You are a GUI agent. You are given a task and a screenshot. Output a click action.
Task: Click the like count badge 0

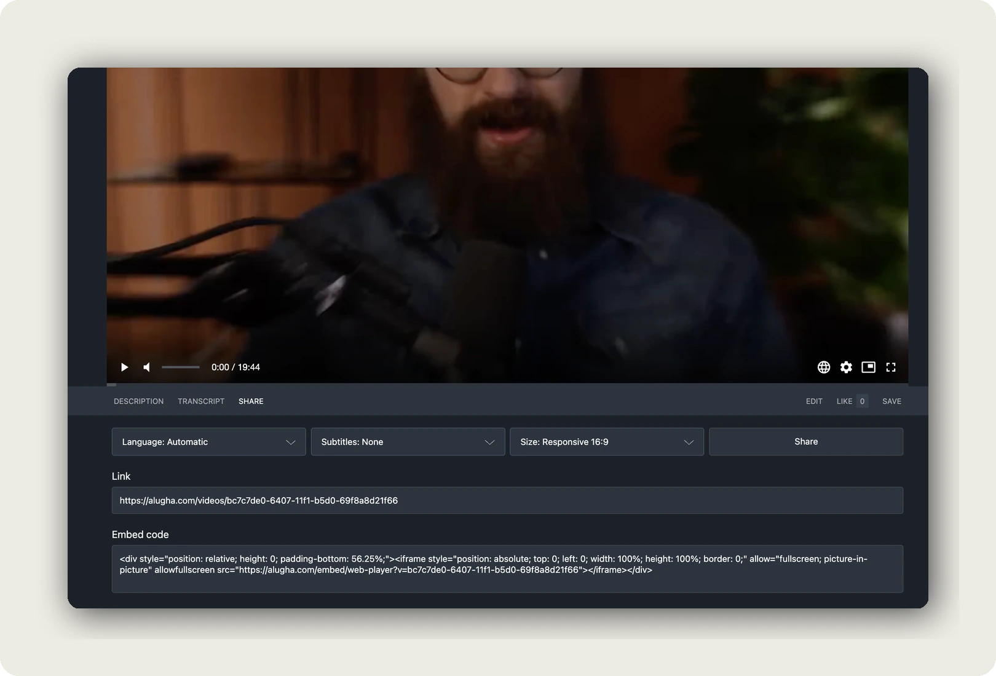coord(862,401)
